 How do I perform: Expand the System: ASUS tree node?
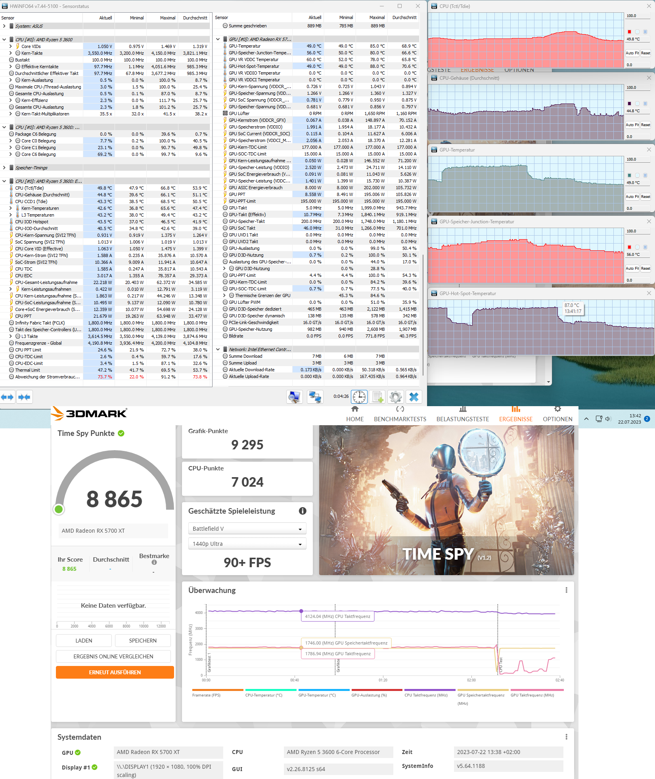click(4, 26)
